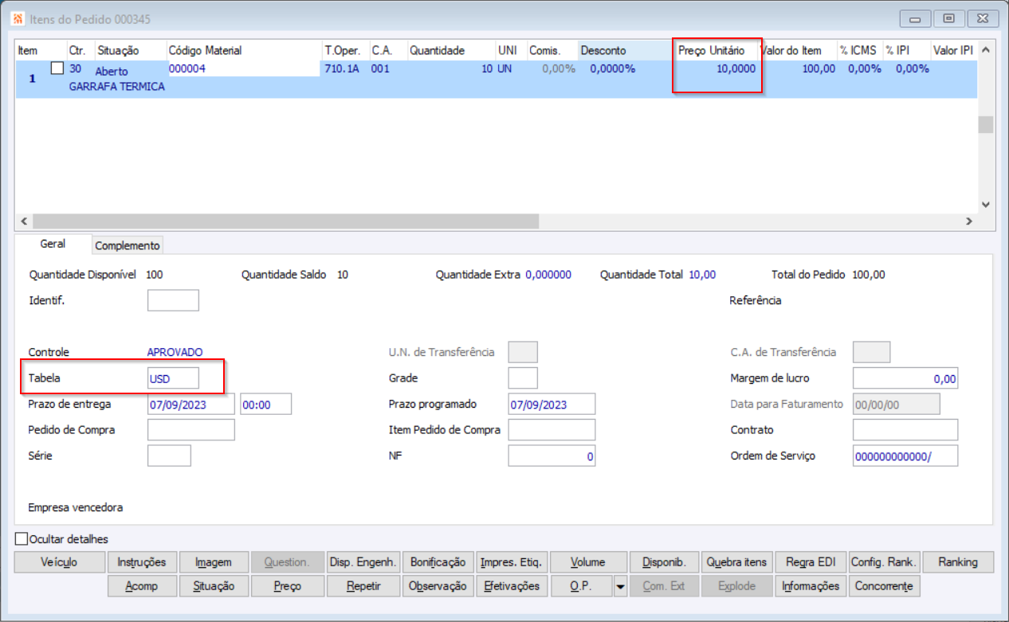1009x622 pixels.
Task: Click the Prazo programado date field
Action: [552, 405]
